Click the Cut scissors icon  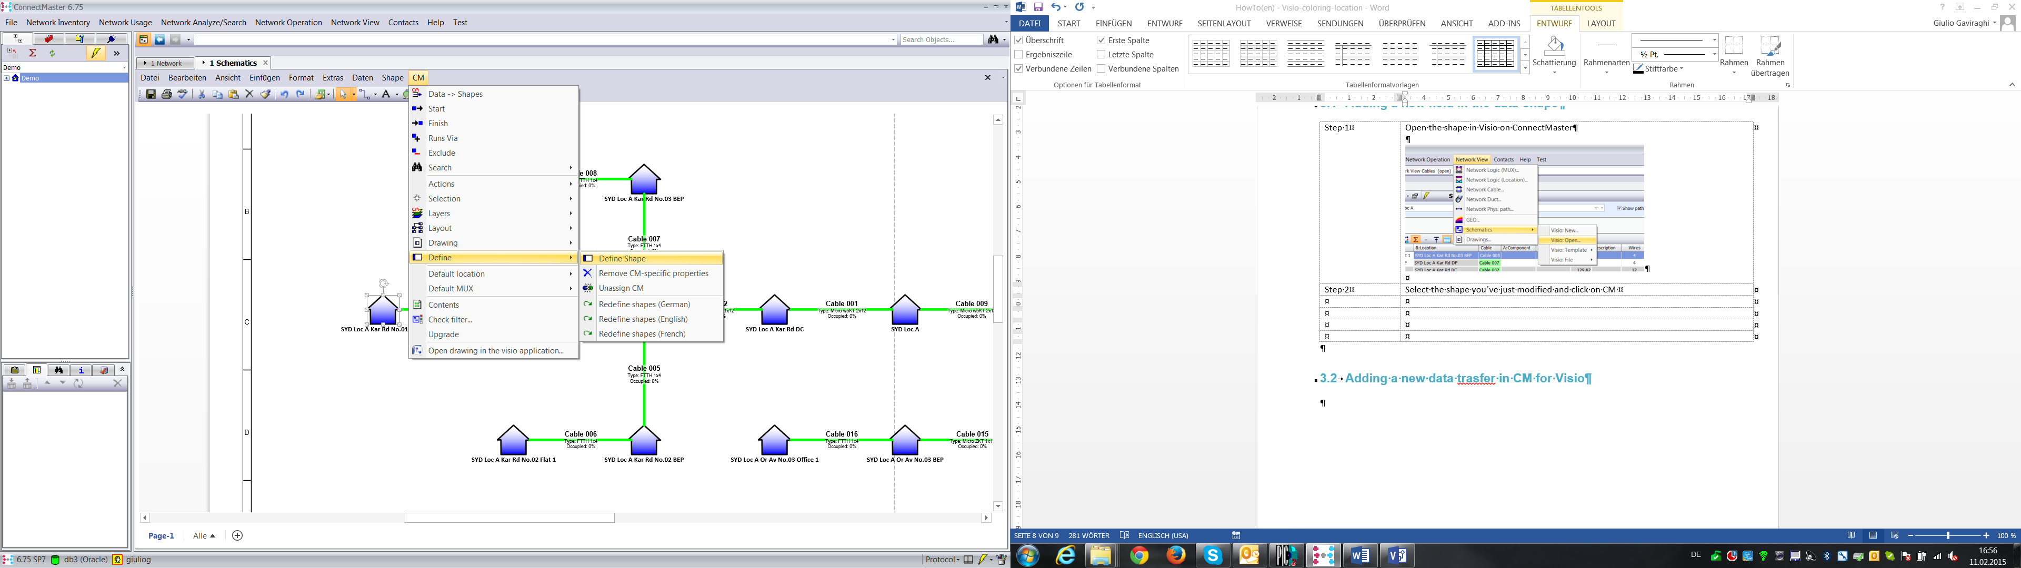point(202,94)
